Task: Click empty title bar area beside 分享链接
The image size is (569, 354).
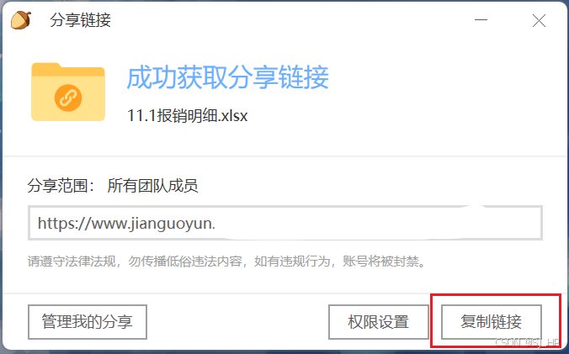Action: pyautogui.click(x=290, y=20)
